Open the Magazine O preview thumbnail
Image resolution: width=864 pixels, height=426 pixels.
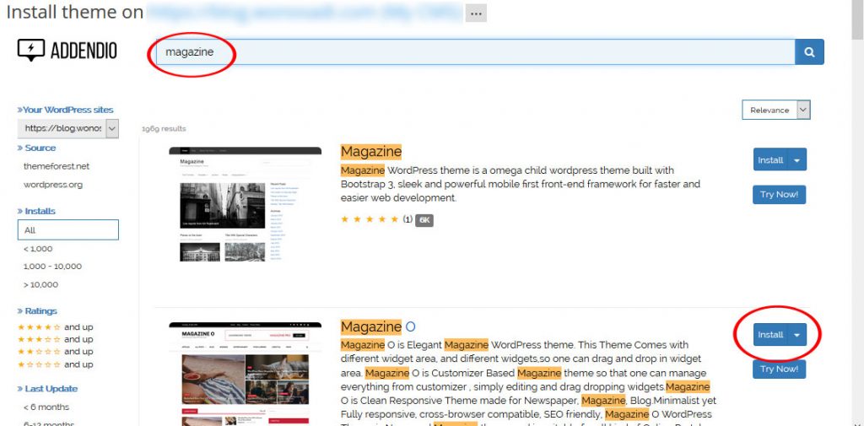click(x=246, y=374)
